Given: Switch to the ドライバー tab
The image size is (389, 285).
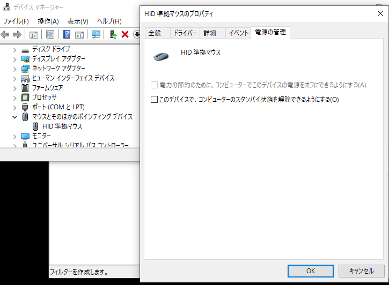Looking at the screenshot, I should point(185,33).
